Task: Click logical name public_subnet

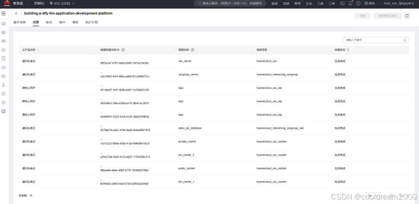Action: pos(186,168)
